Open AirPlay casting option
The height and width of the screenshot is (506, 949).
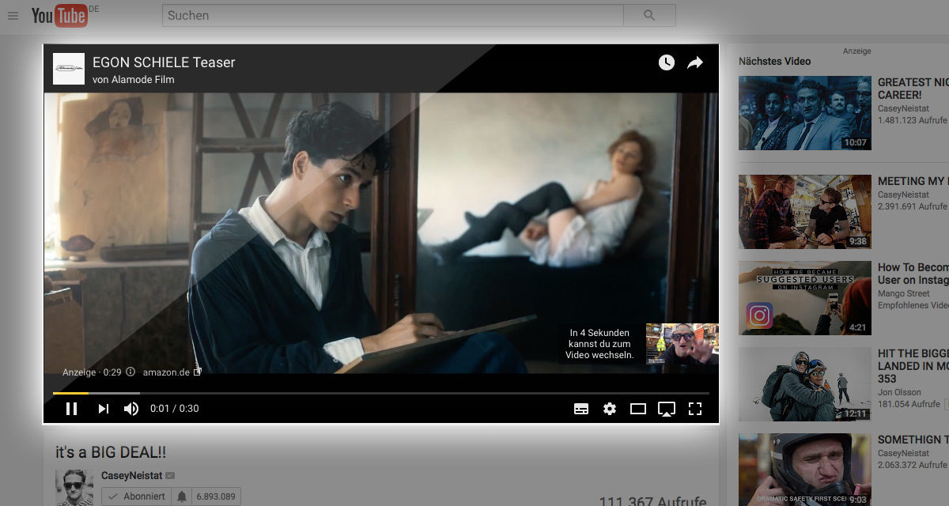667,409
